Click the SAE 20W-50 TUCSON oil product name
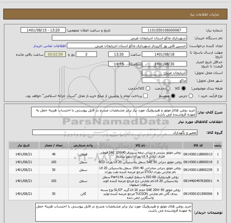231x223 pixels. [140, 194]
